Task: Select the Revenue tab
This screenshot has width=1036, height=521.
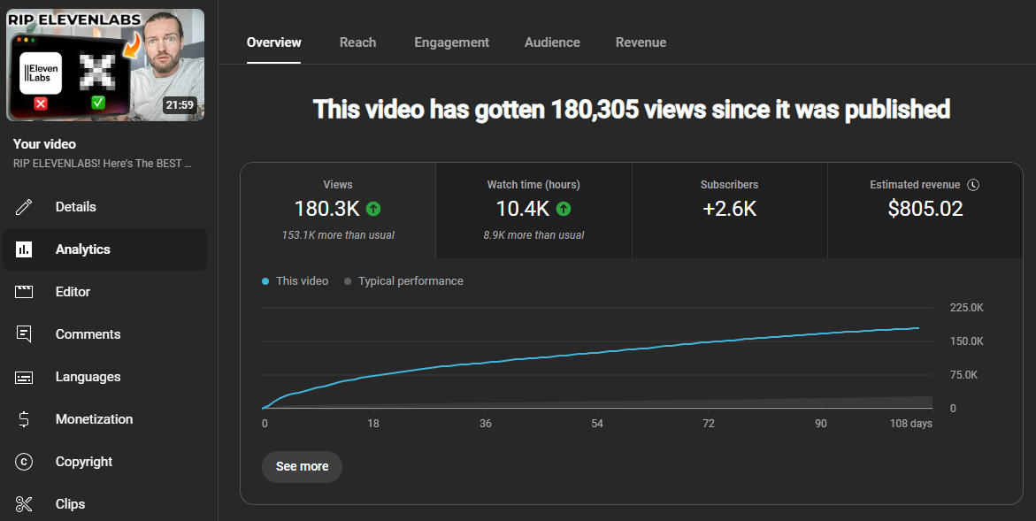Action: pos(641,42)
